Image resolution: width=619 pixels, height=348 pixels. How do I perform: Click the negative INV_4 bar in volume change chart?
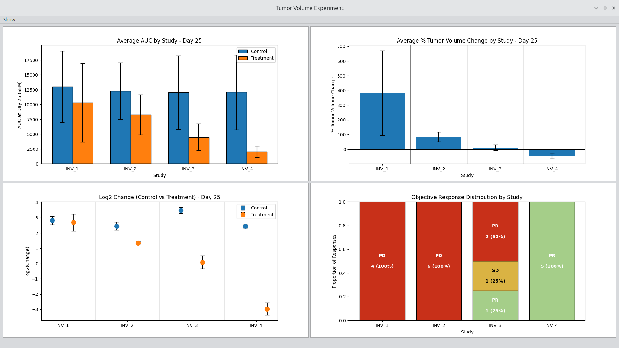[552, 152]
